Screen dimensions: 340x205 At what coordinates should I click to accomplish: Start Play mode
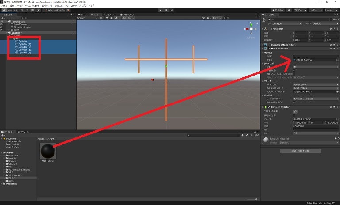160,10
